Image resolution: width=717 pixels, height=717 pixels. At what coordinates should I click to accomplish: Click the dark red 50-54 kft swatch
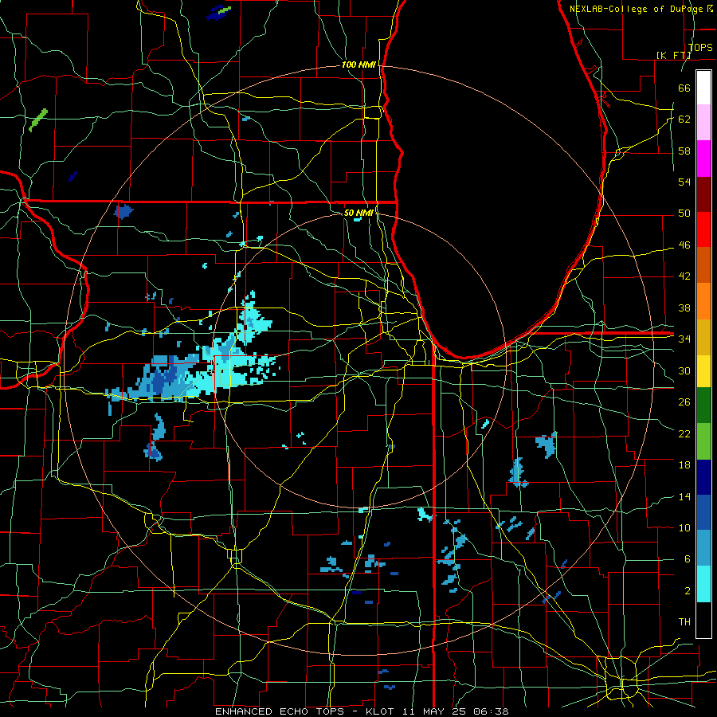coord(703,194)
